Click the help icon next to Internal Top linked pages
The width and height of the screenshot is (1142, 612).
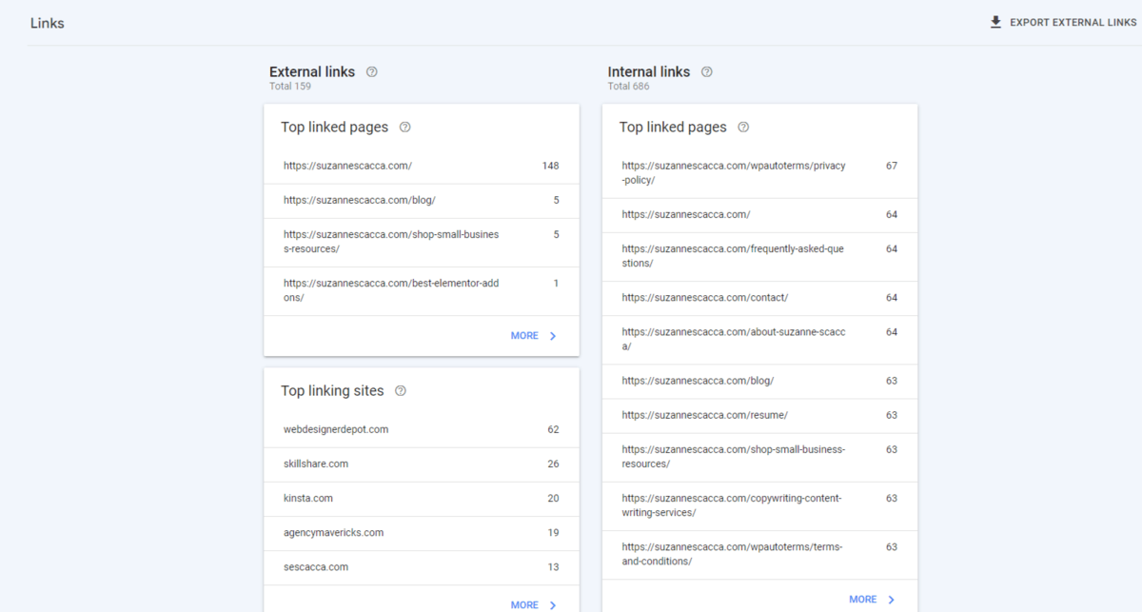pos(742,127)
